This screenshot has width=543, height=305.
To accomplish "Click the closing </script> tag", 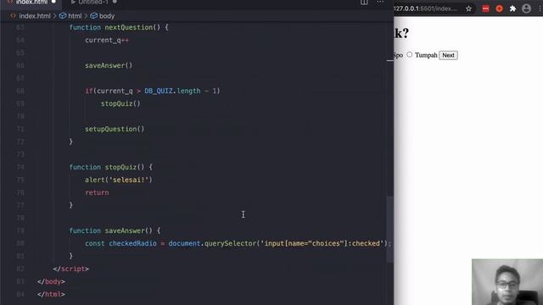I will coord(71,269).
